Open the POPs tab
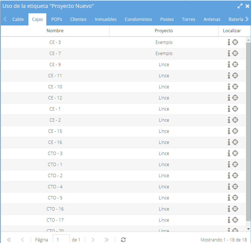251x243 pixels. [57, 19]
